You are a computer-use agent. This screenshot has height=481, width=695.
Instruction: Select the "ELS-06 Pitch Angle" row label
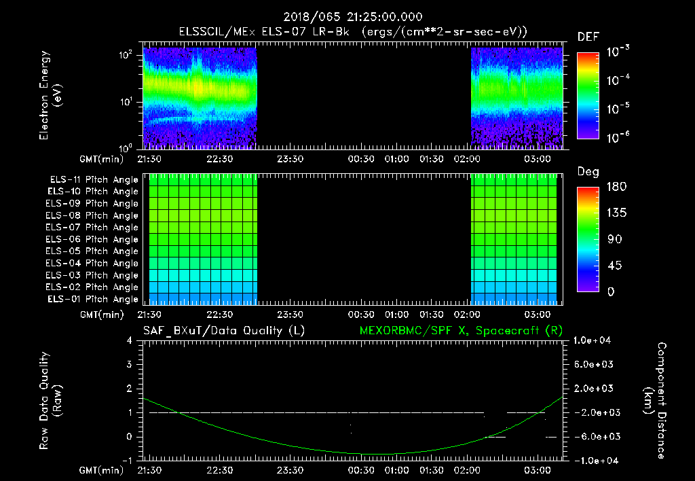point(92,240)
